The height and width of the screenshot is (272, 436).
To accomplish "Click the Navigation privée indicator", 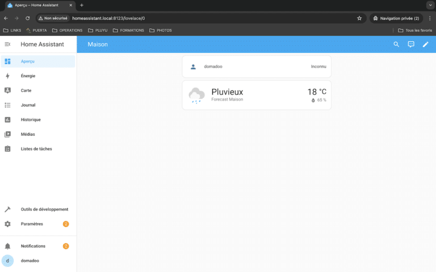I will (x=396, y=18).
